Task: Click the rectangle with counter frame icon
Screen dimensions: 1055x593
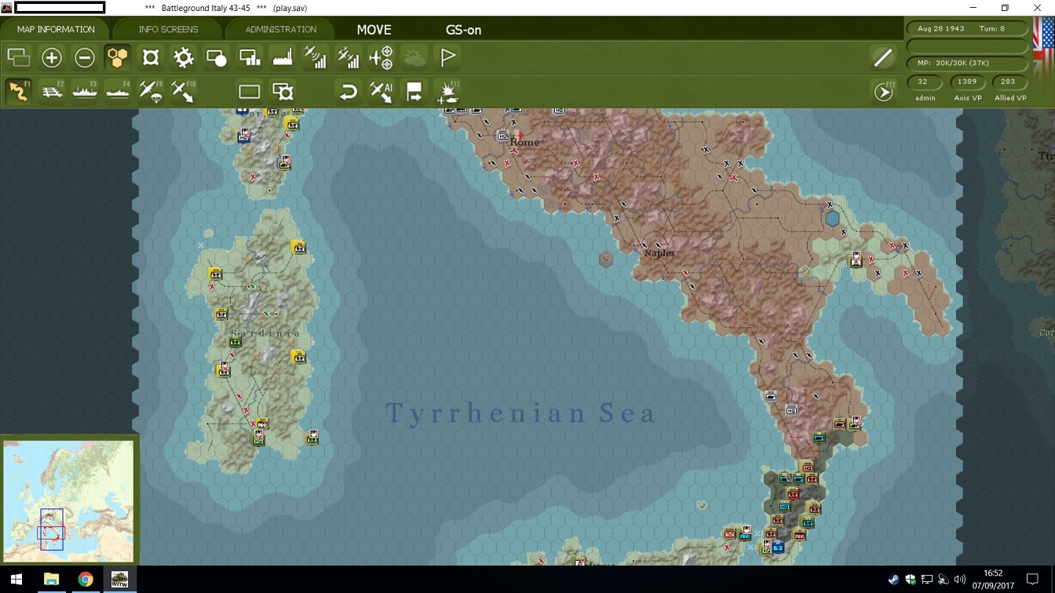Action: click(283, 92)
